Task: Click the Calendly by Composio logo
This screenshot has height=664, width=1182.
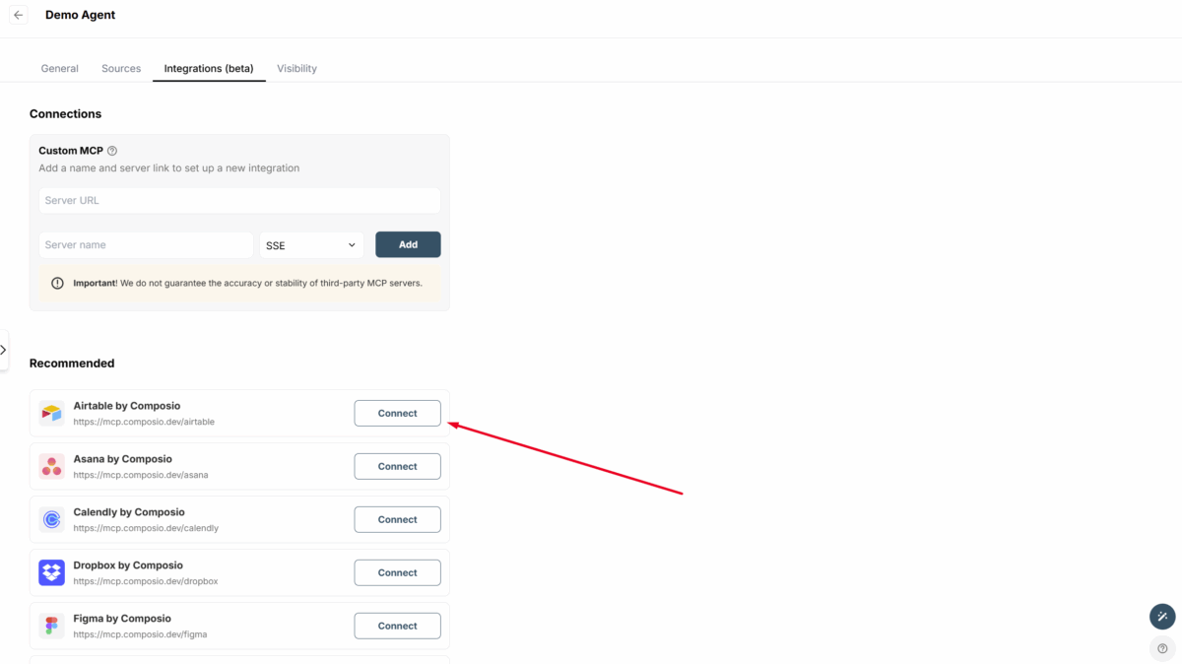Action: click(51, 519)
